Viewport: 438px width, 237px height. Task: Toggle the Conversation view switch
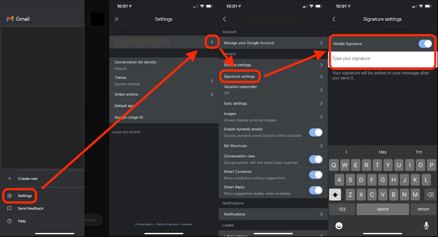point(316,159)
